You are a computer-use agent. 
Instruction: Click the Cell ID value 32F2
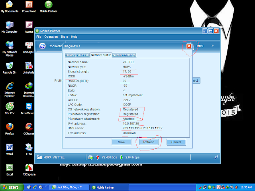pos(127,100)
